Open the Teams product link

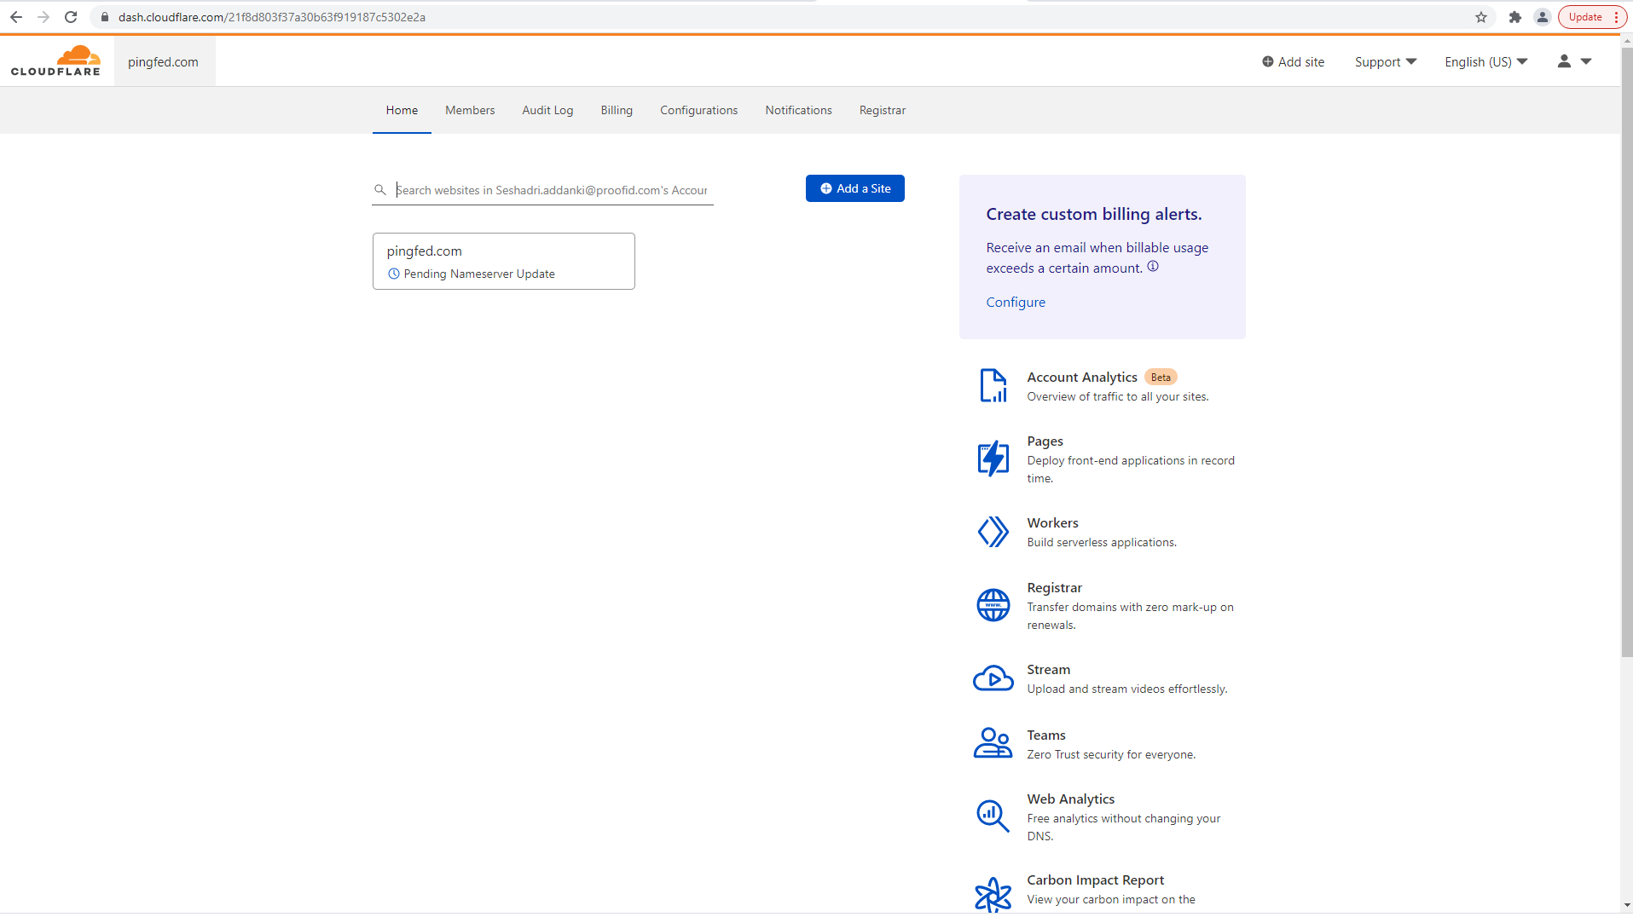click(1045, 735)
